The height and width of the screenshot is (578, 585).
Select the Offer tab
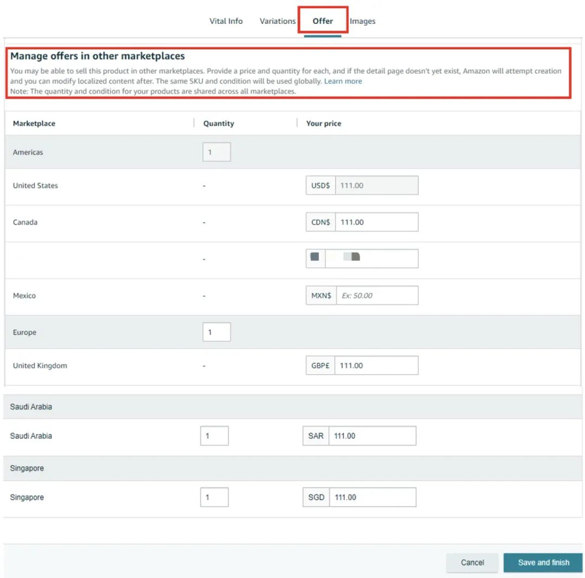tap(323, 21)
